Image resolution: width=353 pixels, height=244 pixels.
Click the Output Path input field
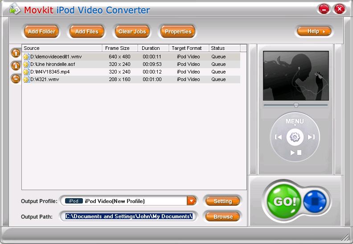point(128,216)
